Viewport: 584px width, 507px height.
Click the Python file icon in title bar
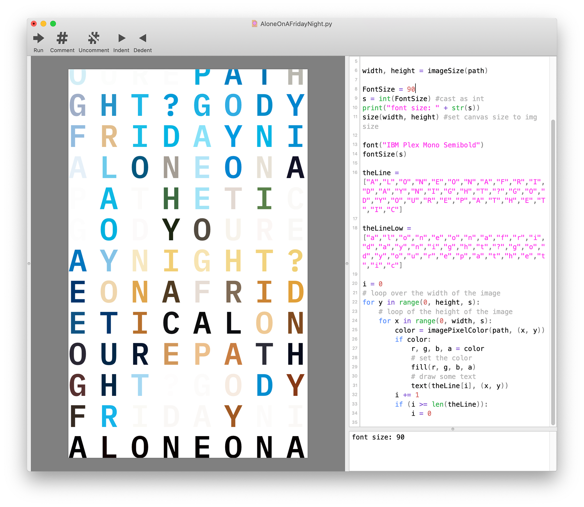(255, 24)
